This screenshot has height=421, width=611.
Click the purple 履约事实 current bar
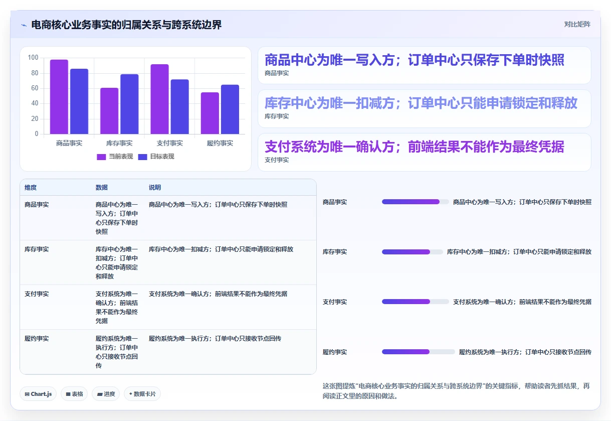[210, 113]
